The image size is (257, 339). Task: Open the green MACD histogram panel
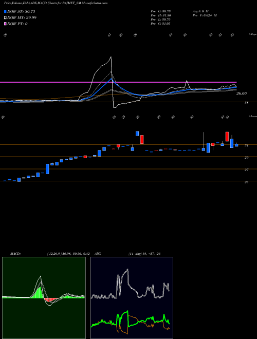44,298
